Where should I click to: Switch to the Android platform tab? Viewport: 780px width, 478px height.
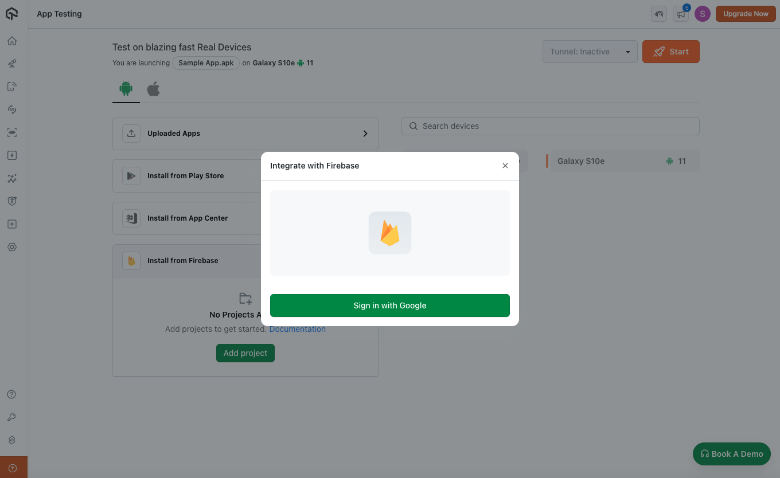click(x=126, y=88)
